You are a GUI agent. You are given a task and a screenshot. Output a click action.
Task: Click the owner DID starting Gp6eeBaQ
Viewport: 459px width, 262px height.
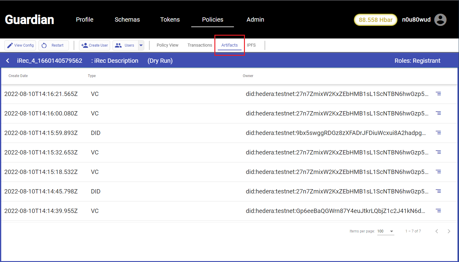[x=335, y=211]
